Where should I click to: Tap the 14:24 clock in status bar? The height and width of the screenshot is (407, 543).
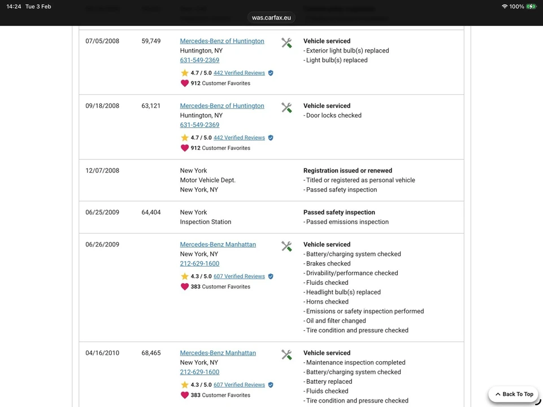[14, 7]
